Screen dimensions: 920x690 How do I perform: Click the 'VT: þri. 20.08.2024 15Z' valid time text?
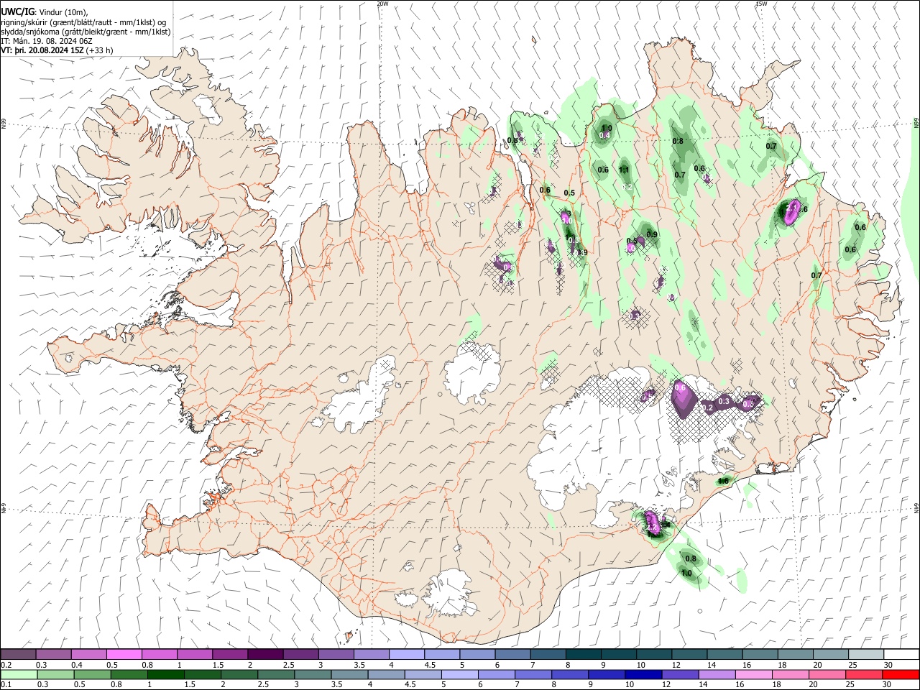coord(42,50)
